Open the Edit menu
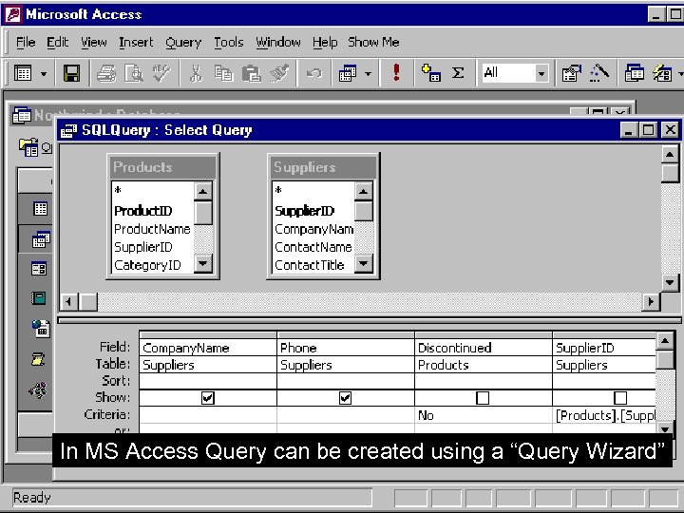This screenshot has width=684, height=513. [x=58, y=43]
